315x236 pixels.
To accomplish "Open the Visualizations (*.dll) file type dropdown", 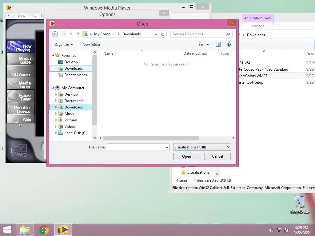I will (202, 147).
